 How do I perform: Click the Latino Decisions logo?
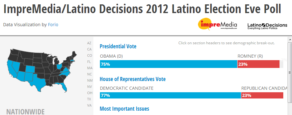(267, 26)
